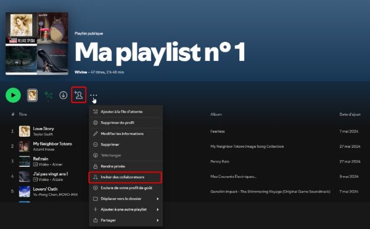
Task: Click the pencil icon beside Modifier les informations
Action: (x=96, y=134)
